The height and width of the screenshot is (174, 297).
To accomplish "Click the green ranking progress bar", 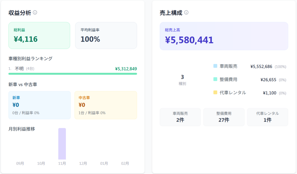I will [73, 74].
